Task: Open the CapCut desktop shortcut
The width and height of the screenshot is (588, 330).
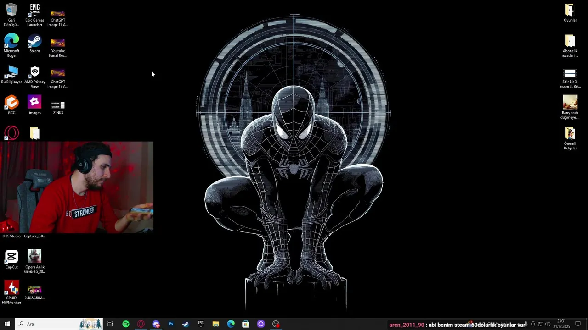Action: point(11,259)
